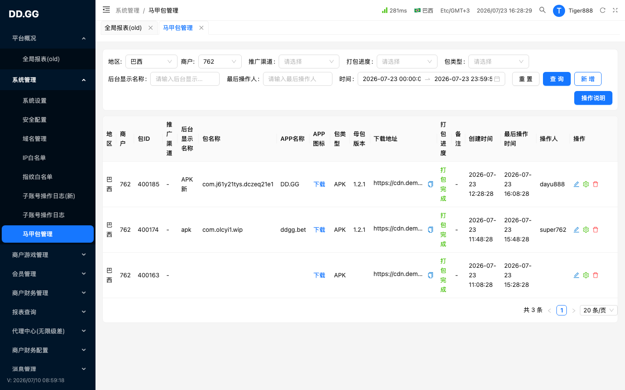Close the 全局报表(old) tab
The height and width of the screenshot is (390, 625).
151,28
